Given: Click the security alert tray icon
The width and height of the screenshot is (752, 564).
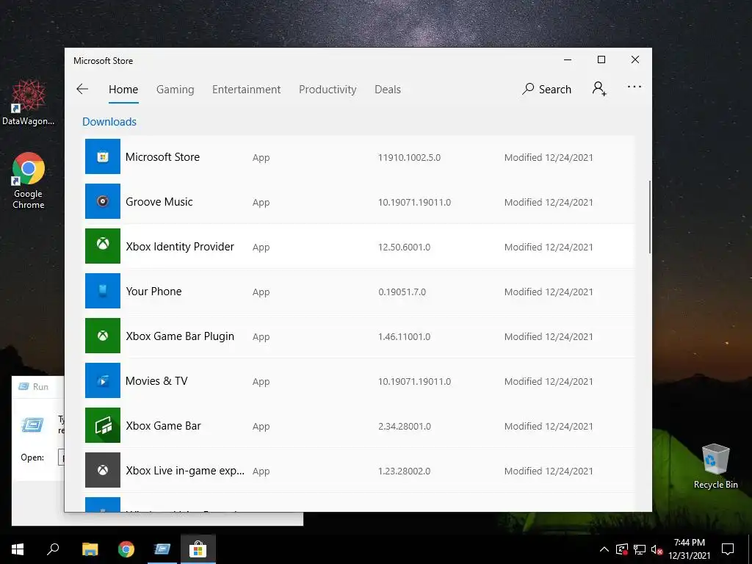Looking at the screenshot, I should coord(622,549).
